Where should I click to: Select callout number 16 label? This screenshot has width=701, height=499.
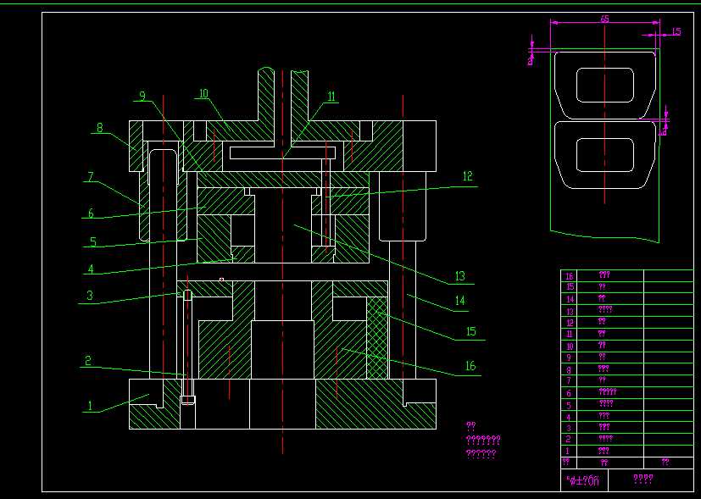coord(470,366)
